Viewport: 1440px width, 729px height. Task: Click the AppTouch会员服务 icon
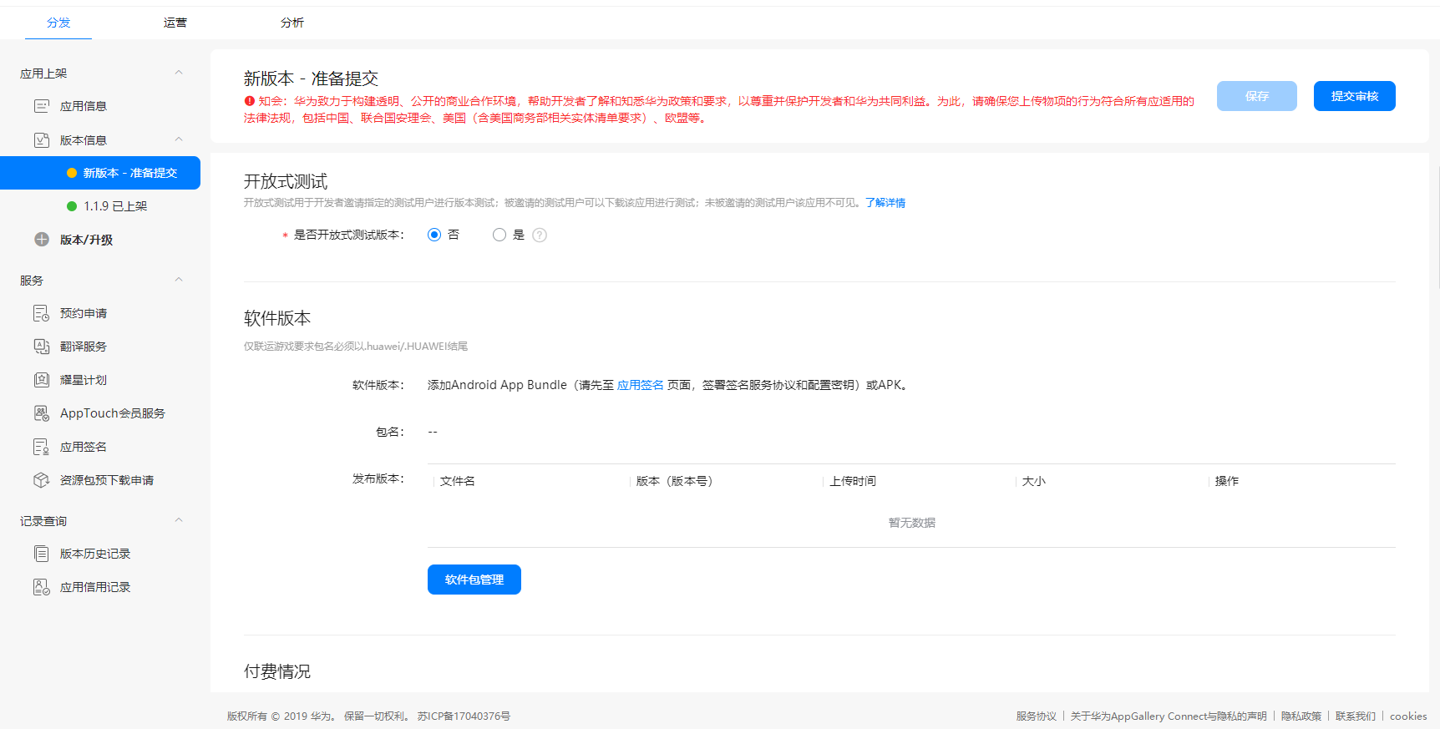42,413
